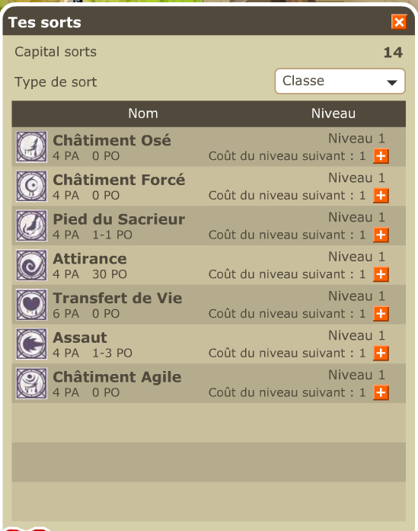Sort by the Nom column header
This screenshot has width=418, height=531.
143,114
